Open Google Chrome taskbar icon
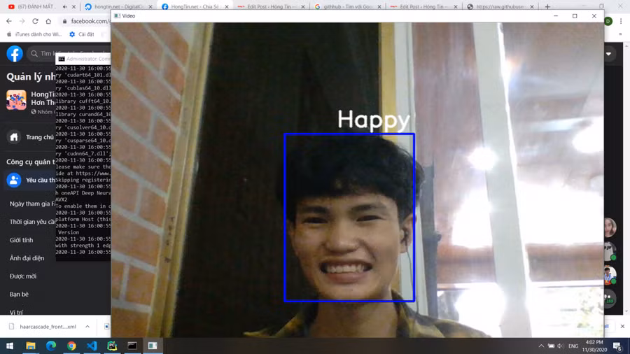This screenshot has height=354, width=630. coord(71,346)
